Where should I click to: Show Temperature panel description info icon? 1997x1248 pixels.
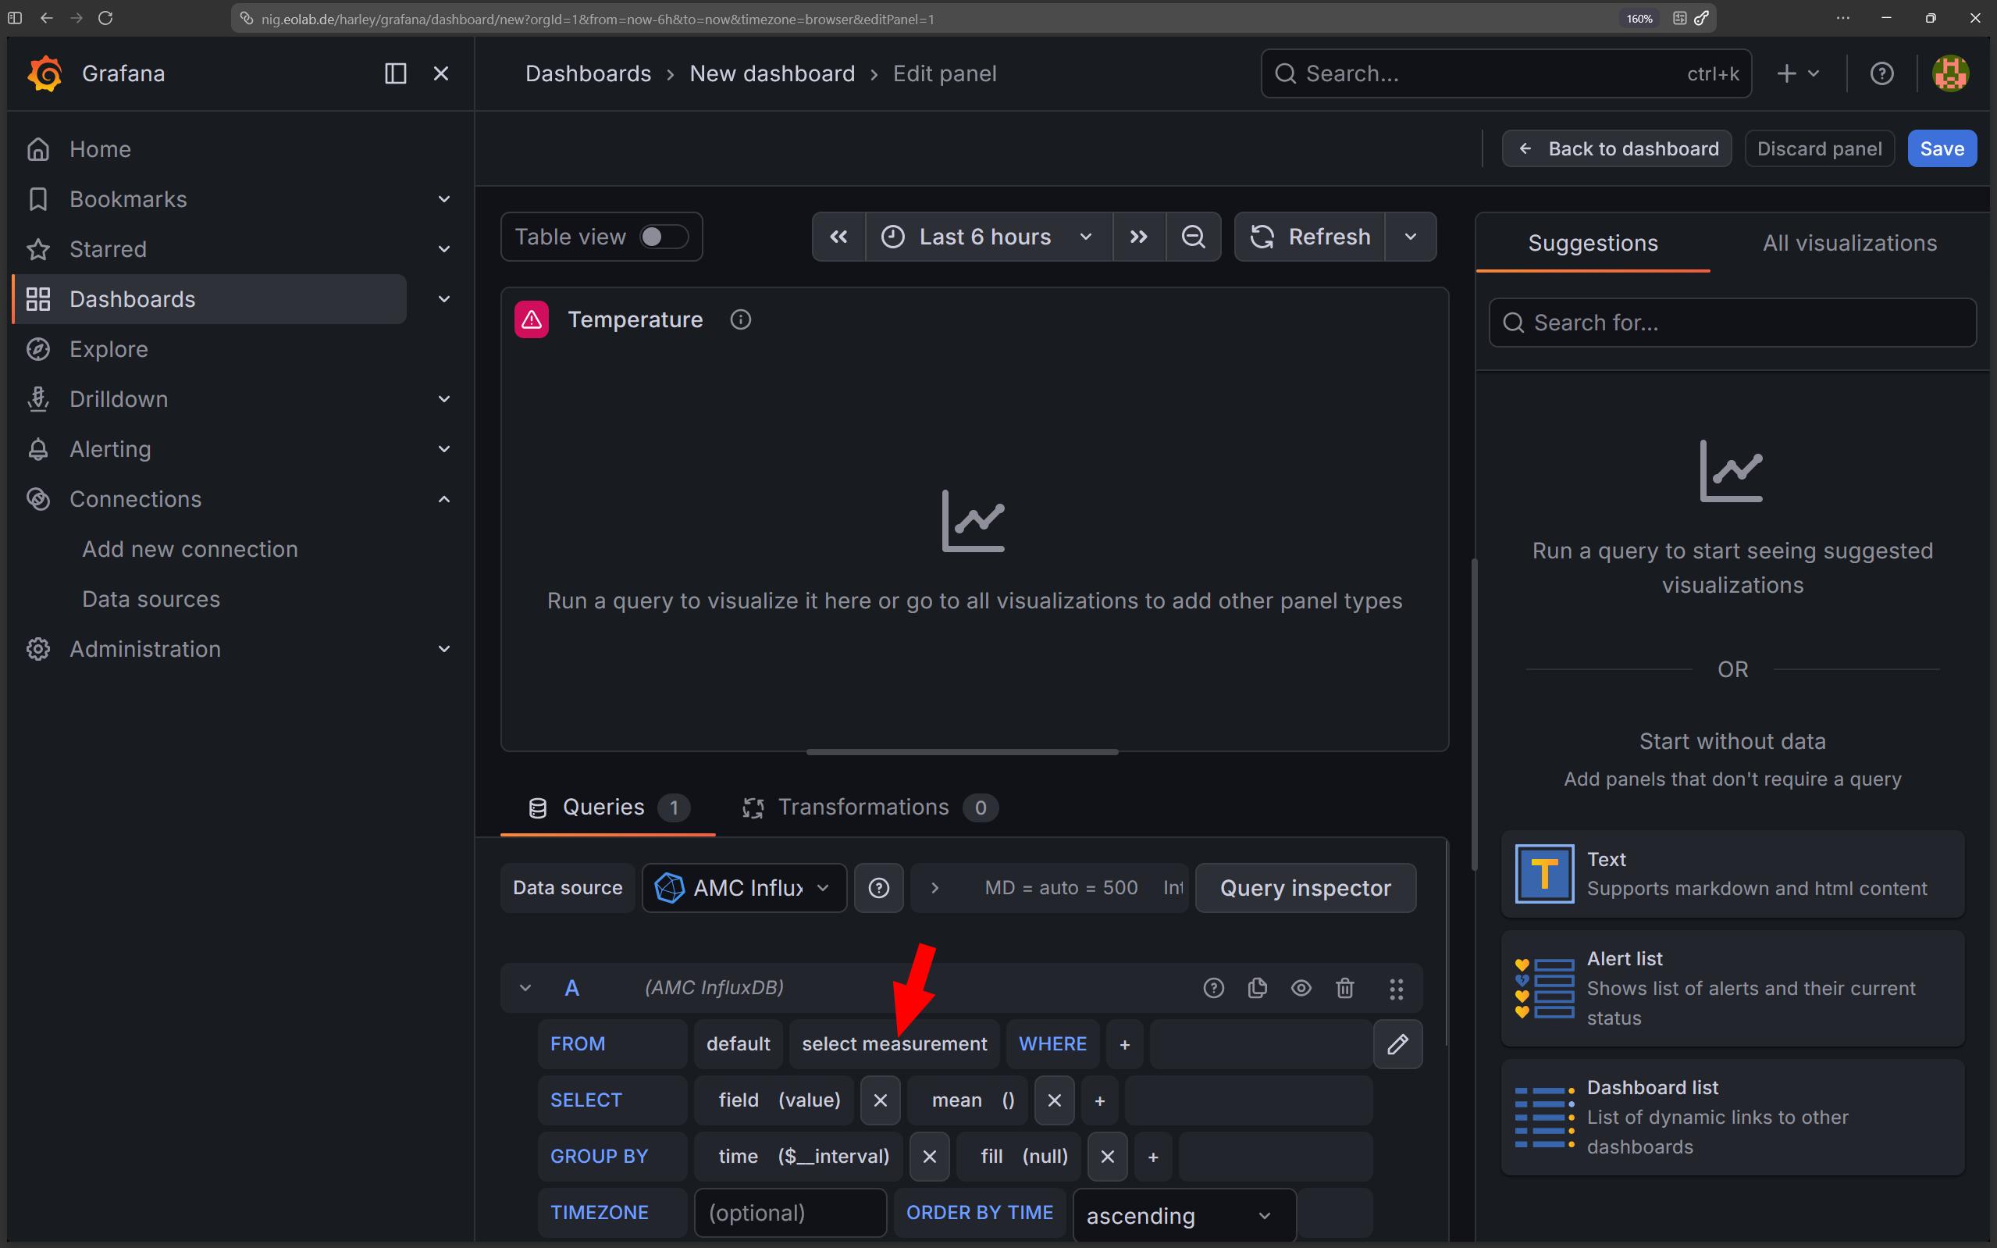point(741,319)
